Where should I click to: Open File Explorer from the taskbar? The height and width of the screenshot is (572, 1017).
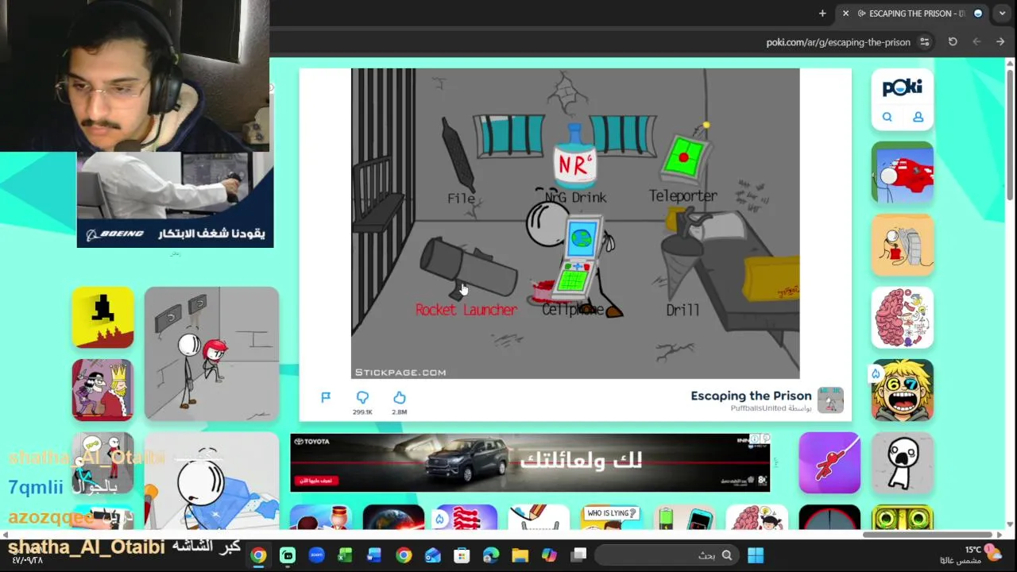(520, 555)
